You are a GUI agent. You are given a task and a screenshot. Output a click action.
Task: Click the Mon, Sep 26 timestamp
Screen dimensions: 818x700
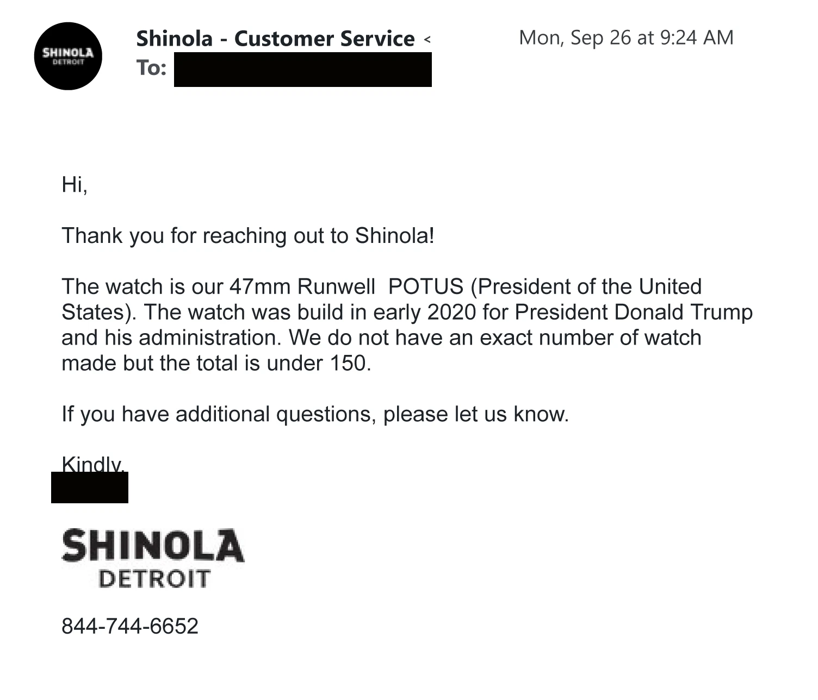pos(626,37)
